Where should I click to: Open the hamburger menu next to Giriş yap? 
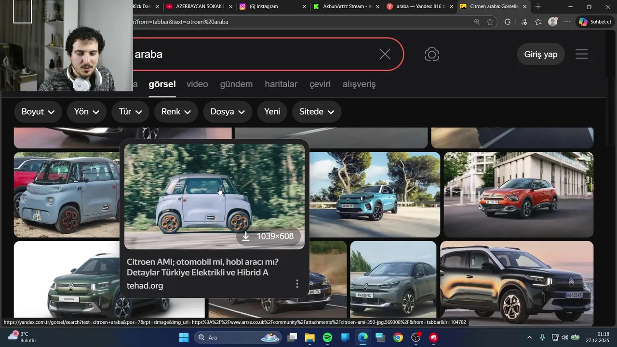(x=581, y=54)
